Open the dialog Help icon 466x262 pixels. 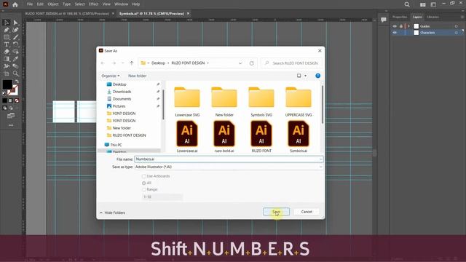point(317,76)
